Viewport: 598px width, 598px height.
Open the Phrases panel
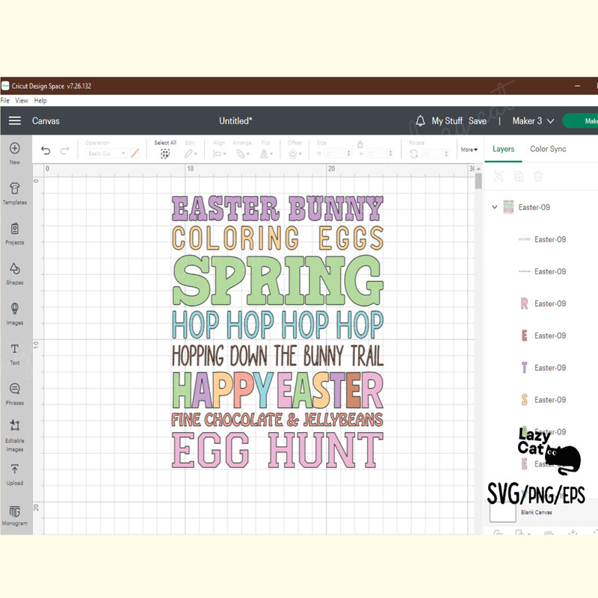tap(15, 390)
